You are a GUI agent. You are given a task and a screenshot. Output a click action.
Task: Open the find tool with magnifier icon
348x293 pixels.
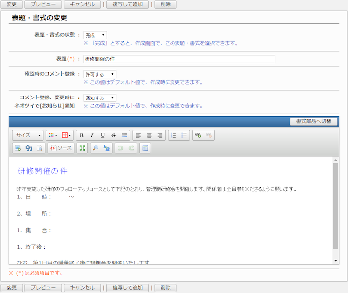point(96,148)
